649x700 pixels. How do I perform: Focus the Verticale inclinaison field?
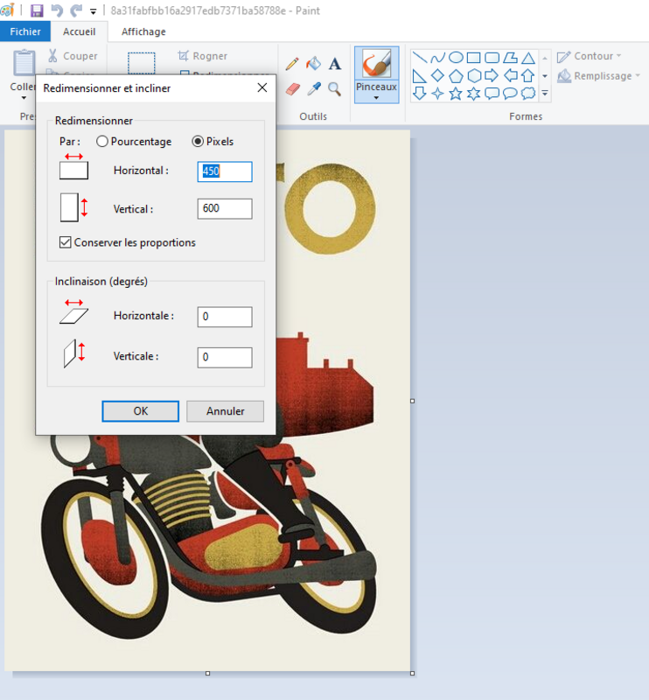225,357
